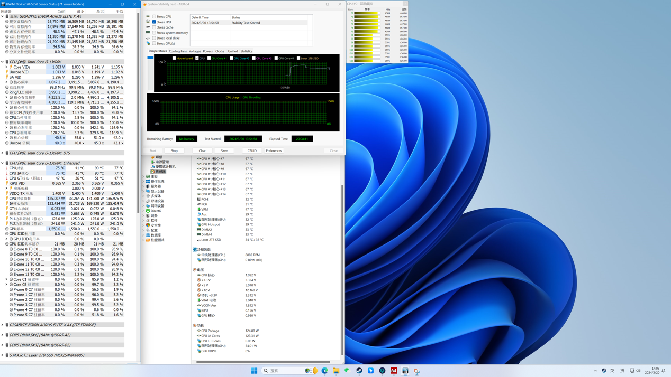Open Microsoft Edge from the taskbar
The height and width of the screenshot is (377, 671).
click(x=325, y=371)
